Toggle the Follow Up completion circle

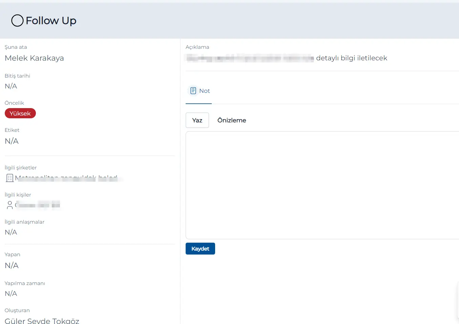17,21
